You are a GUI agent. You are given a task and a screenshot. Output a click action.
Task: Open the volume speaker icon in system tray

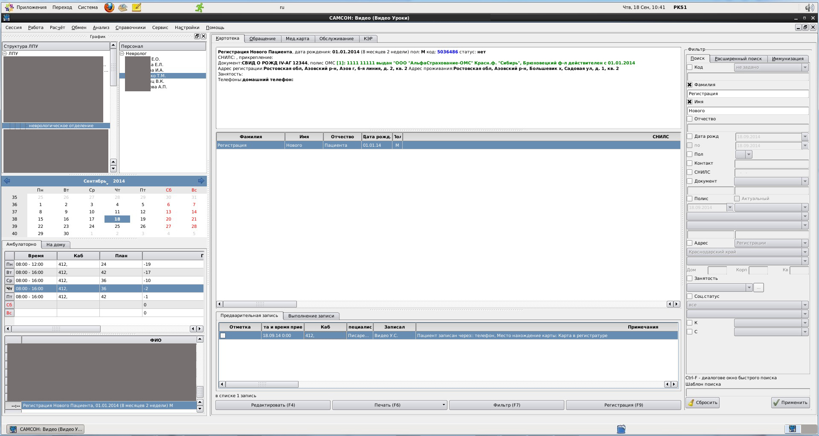click(x=809, y=7)
